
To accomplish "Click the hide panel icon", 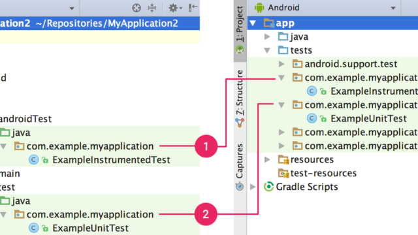I will pyautogui.click(x=193, y=8).
